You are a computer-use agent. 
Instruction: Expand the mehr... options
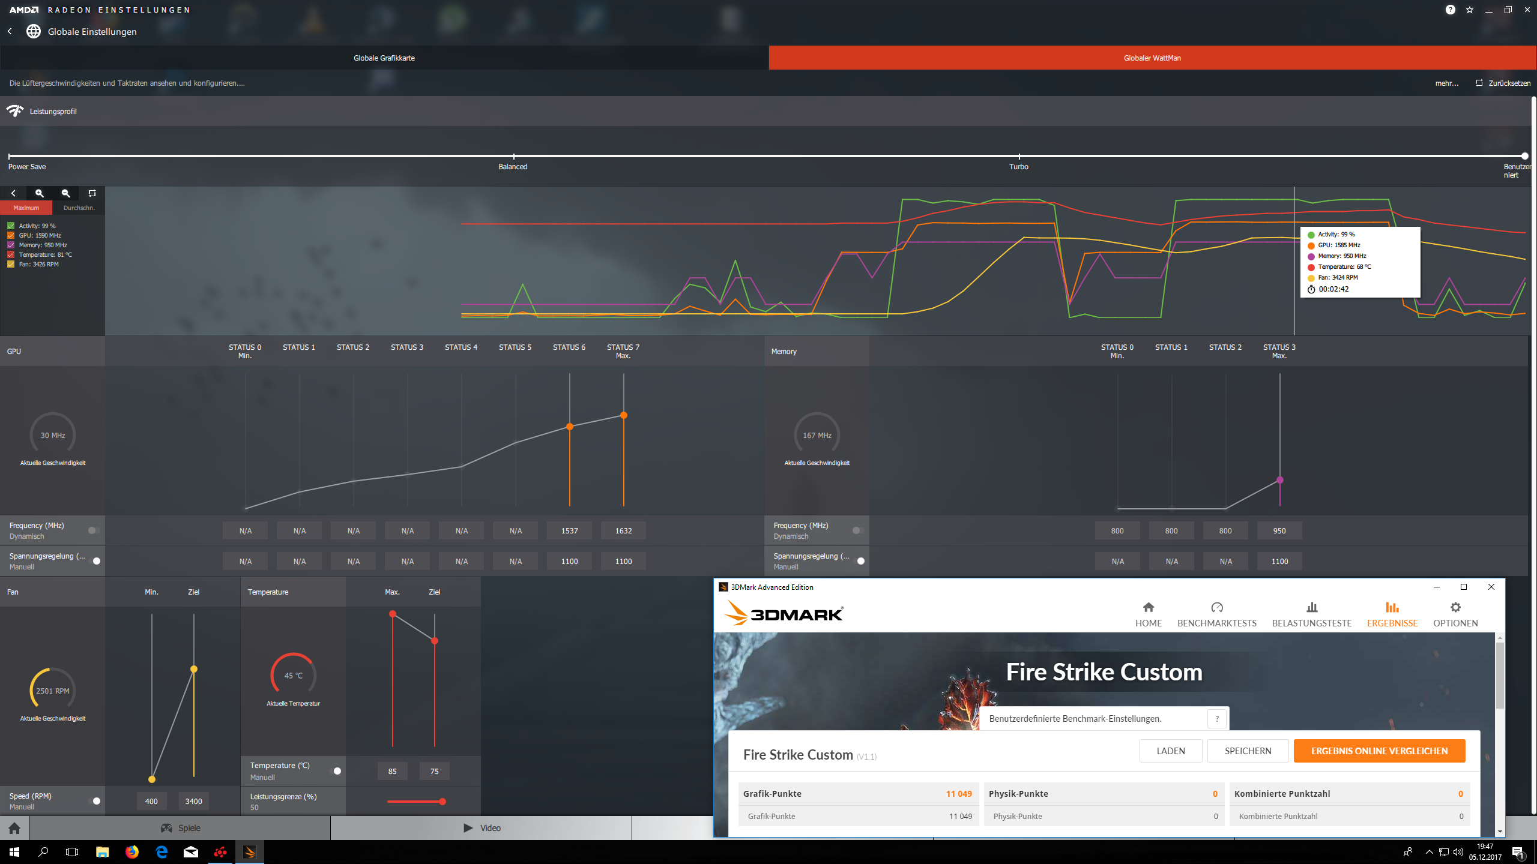(x=1446, y=83)
